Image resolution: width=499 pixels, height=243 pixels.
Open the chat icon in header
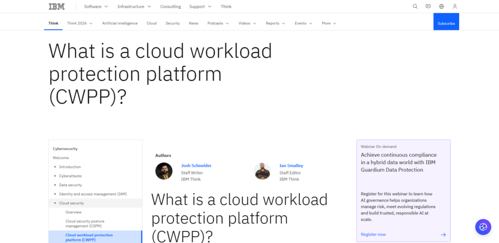[x=428, y=6]
